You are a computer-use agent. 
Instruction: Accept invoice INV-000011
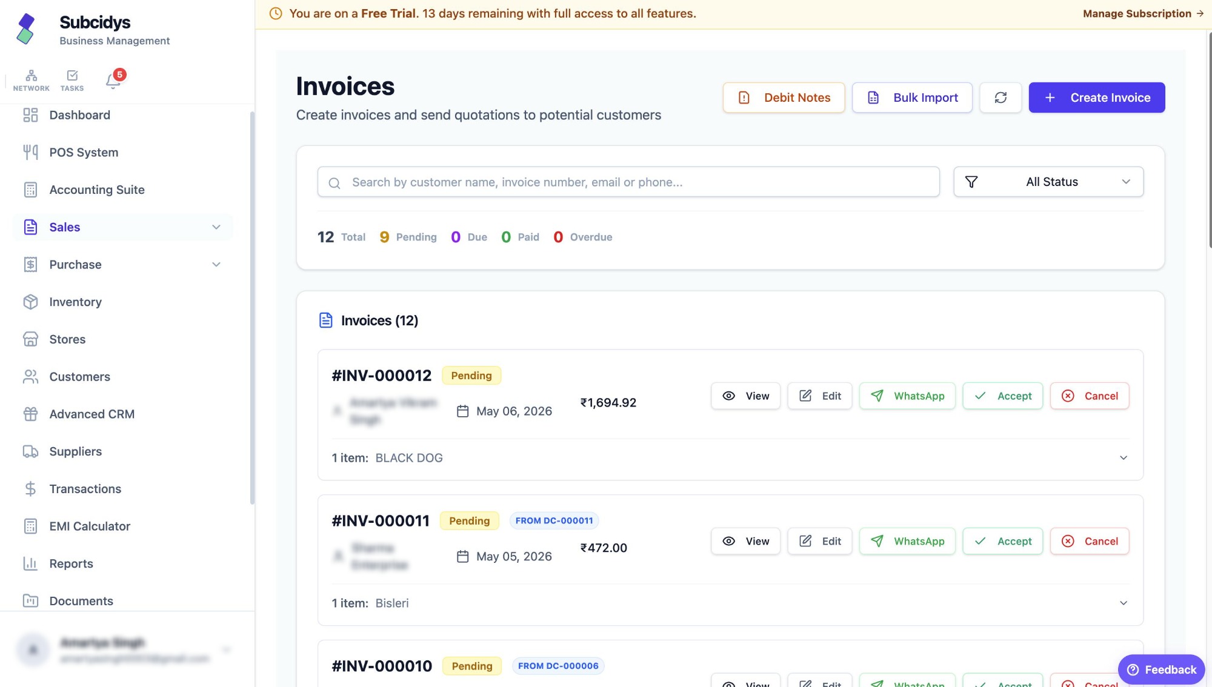[1002, 541]
